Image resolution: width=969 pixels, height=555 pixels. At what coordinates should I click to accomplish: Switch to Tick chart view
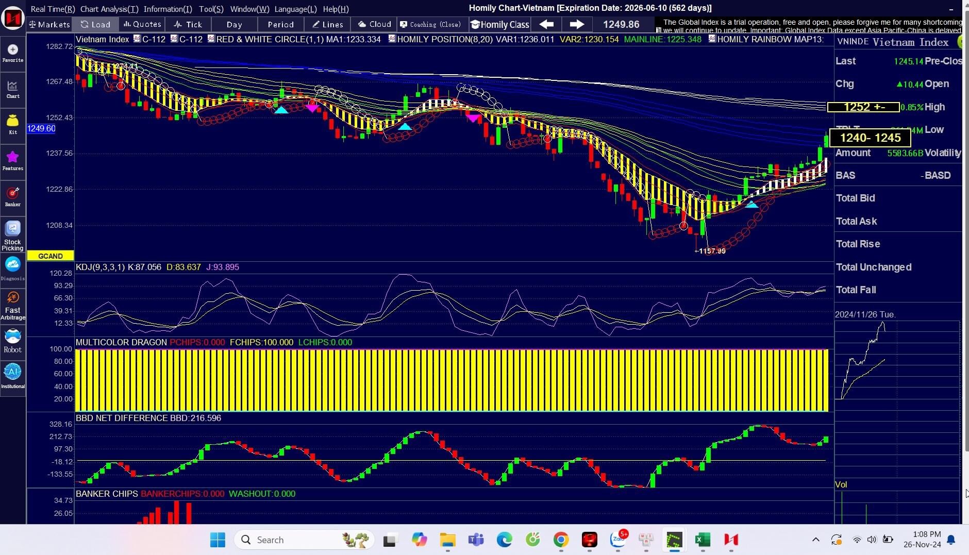click(x=188, y=24)
